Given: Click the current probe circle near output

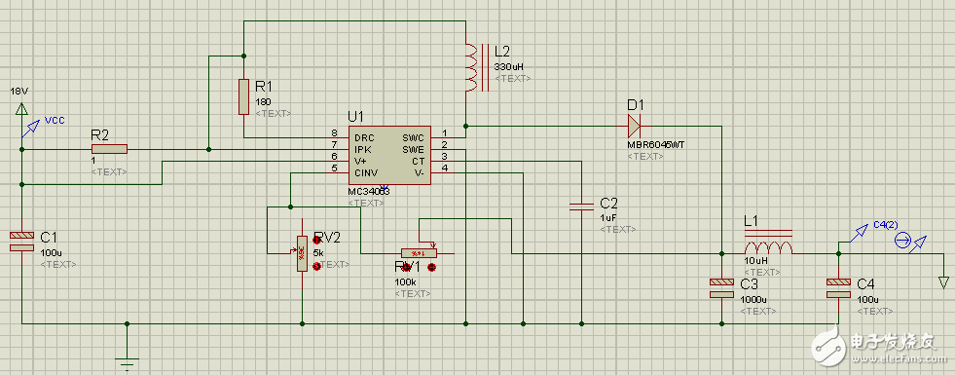Looking at the screenshot, I should [x=902, y=242].
